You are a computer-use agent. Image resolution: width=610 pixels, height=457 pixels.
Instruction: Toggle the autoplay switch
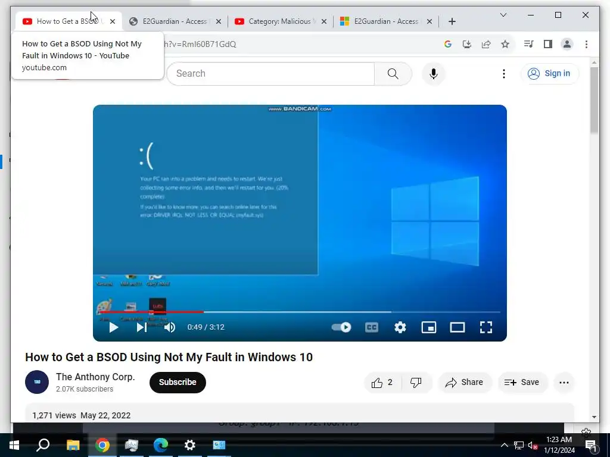(x=341, y=327)
